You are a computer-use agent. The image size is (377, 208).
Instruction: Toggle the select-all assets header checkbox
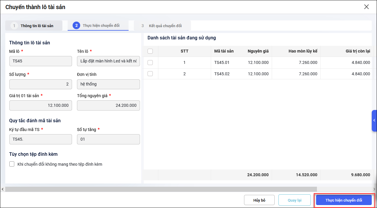pyautogui.click(x=150, y=51)
